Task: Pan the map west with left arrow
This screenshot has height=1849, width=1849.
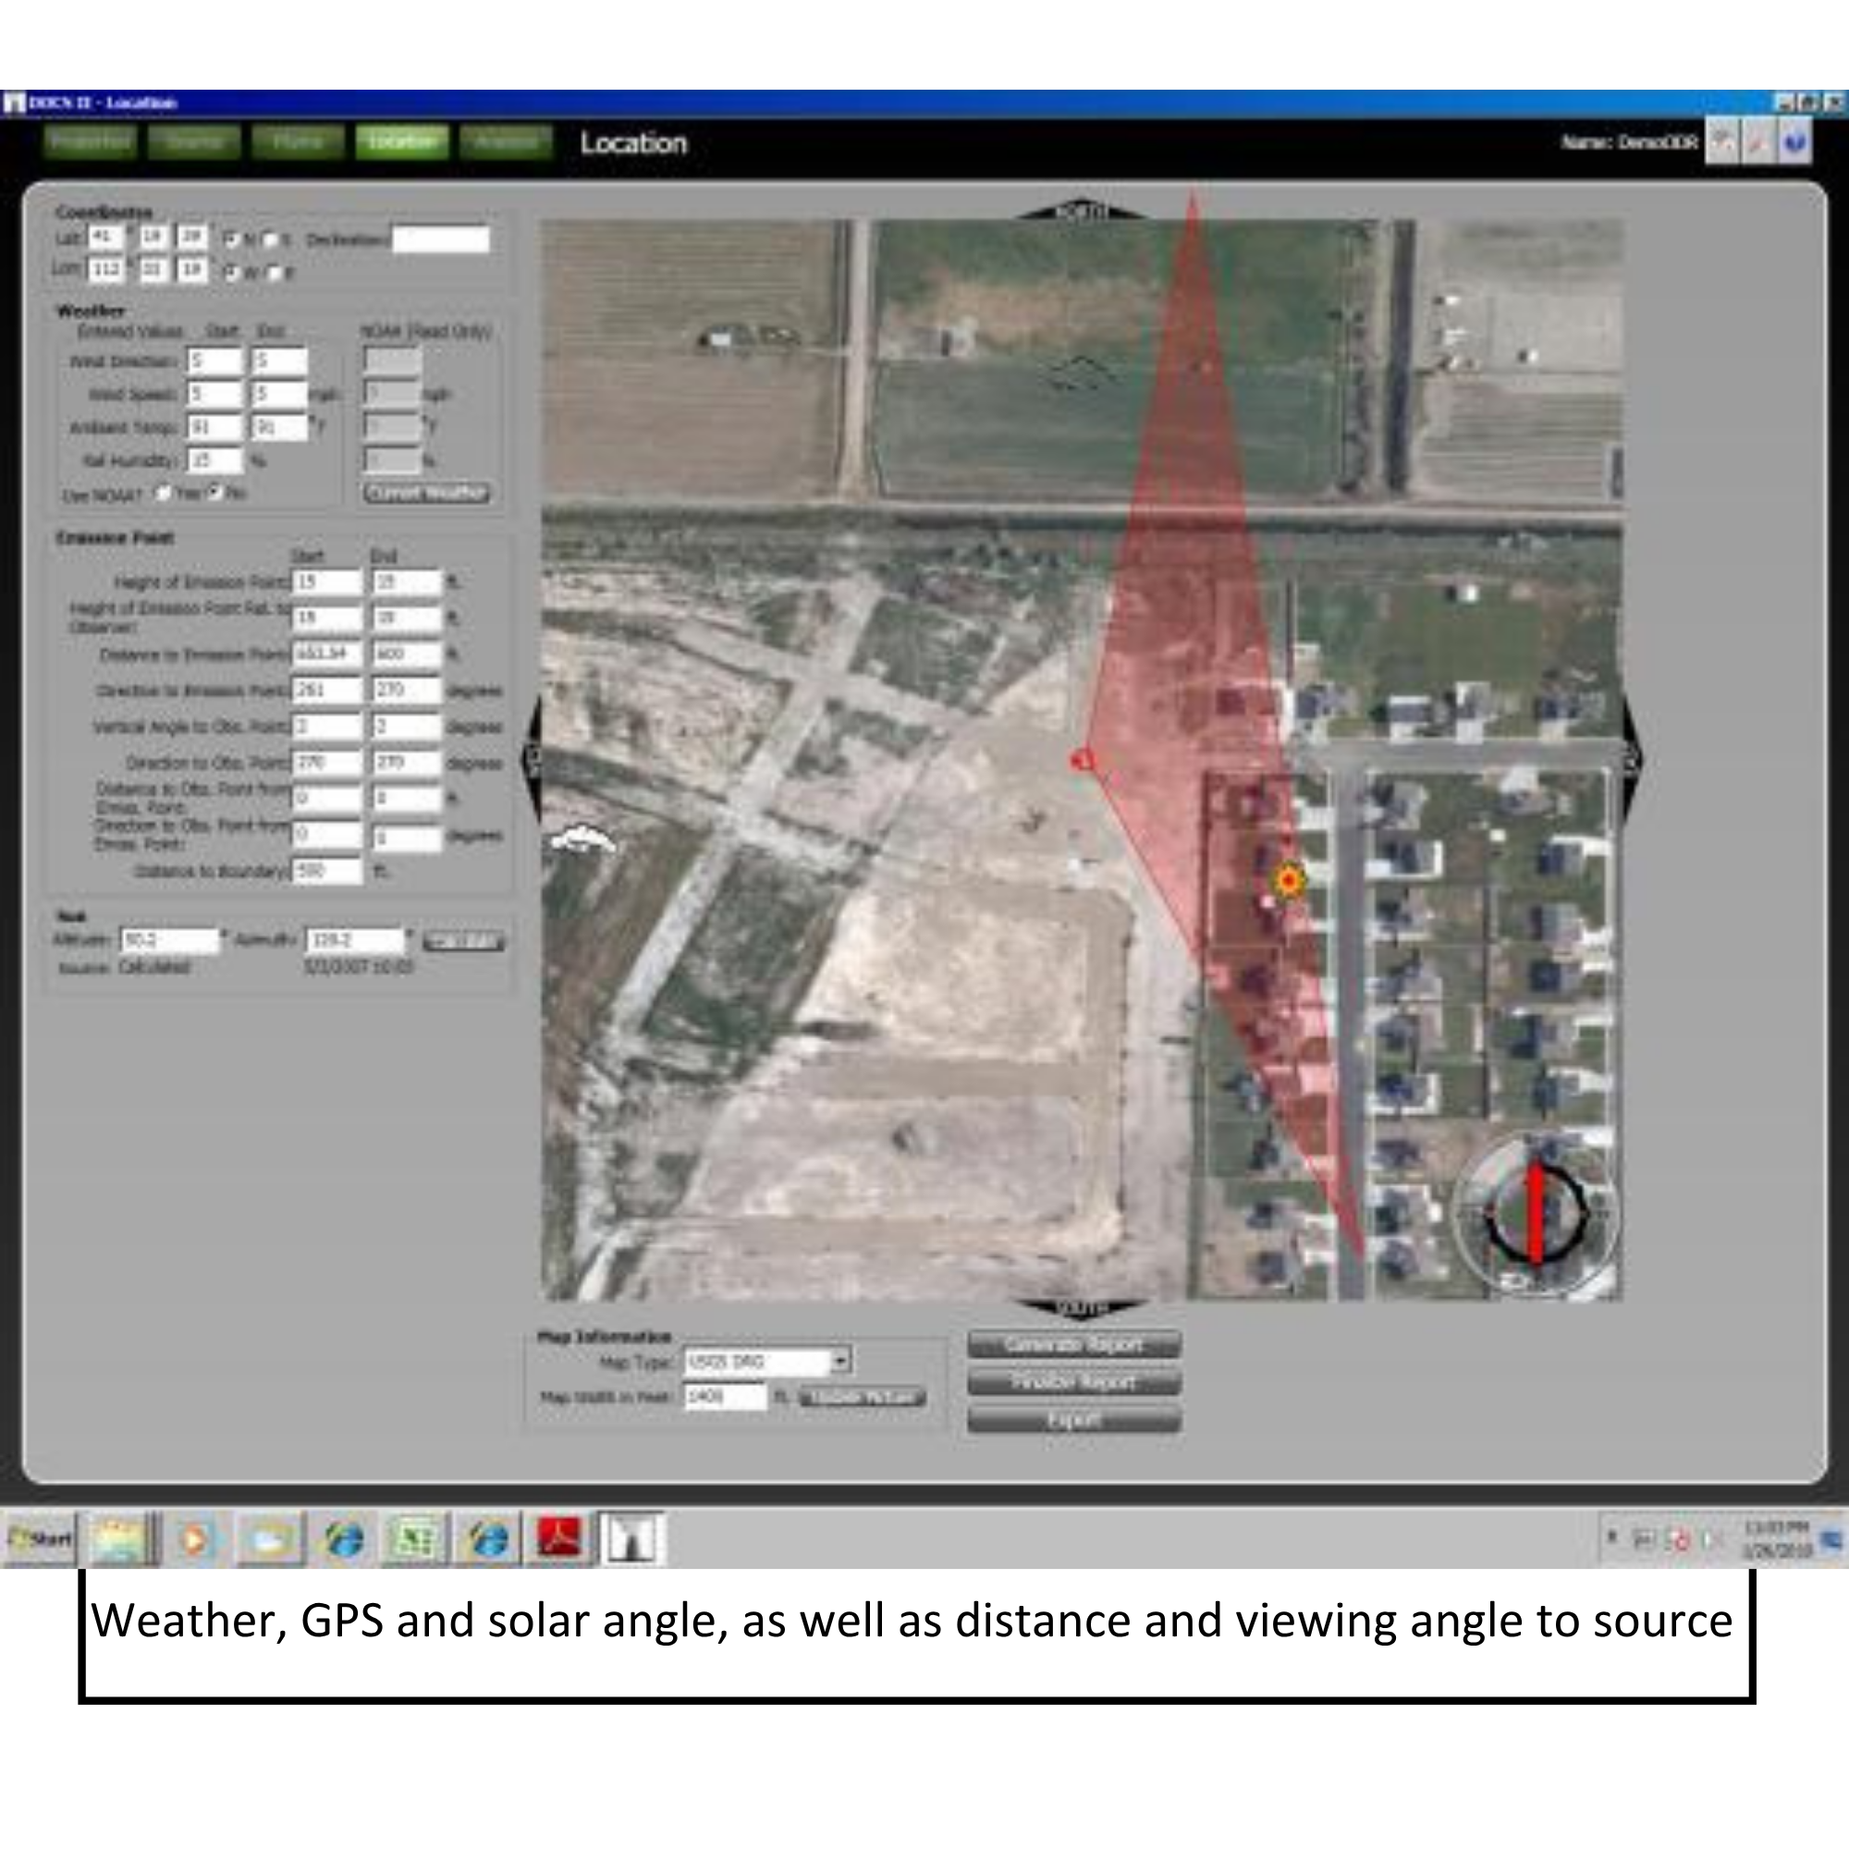Action: (533, 759)
